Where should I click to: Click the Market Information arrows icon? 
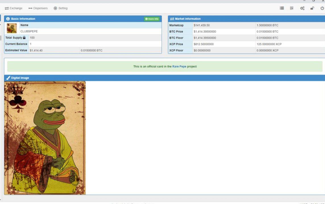pyautogui.click(x=172, y=19)
